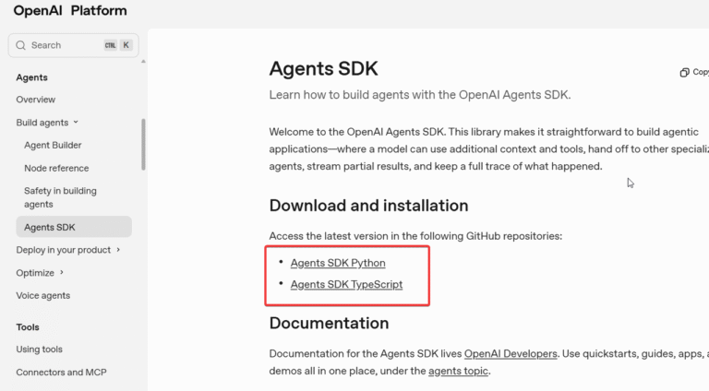Open the Agents SDK Python link
The height and width of the screenshot is (391, 709).
click(338, 263)
